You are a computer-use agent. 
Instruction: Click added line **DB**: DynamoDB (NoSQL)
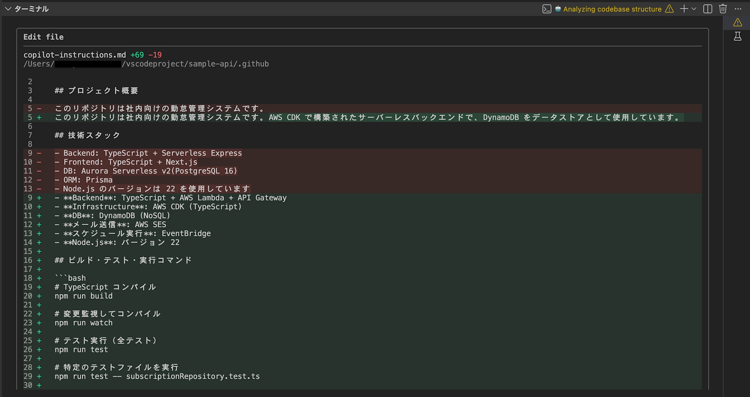click(x=112, y=216)
